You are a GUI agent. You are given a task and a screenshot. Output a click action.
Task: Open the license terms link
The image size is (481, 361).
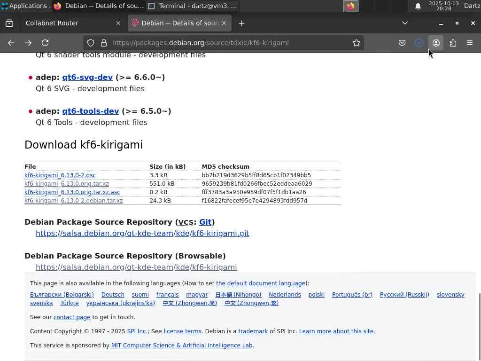click(183, 331)
